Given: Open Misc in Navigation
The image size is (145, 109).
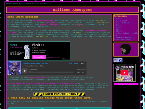Looking at the screenshot, I should (x=118, y=29).
